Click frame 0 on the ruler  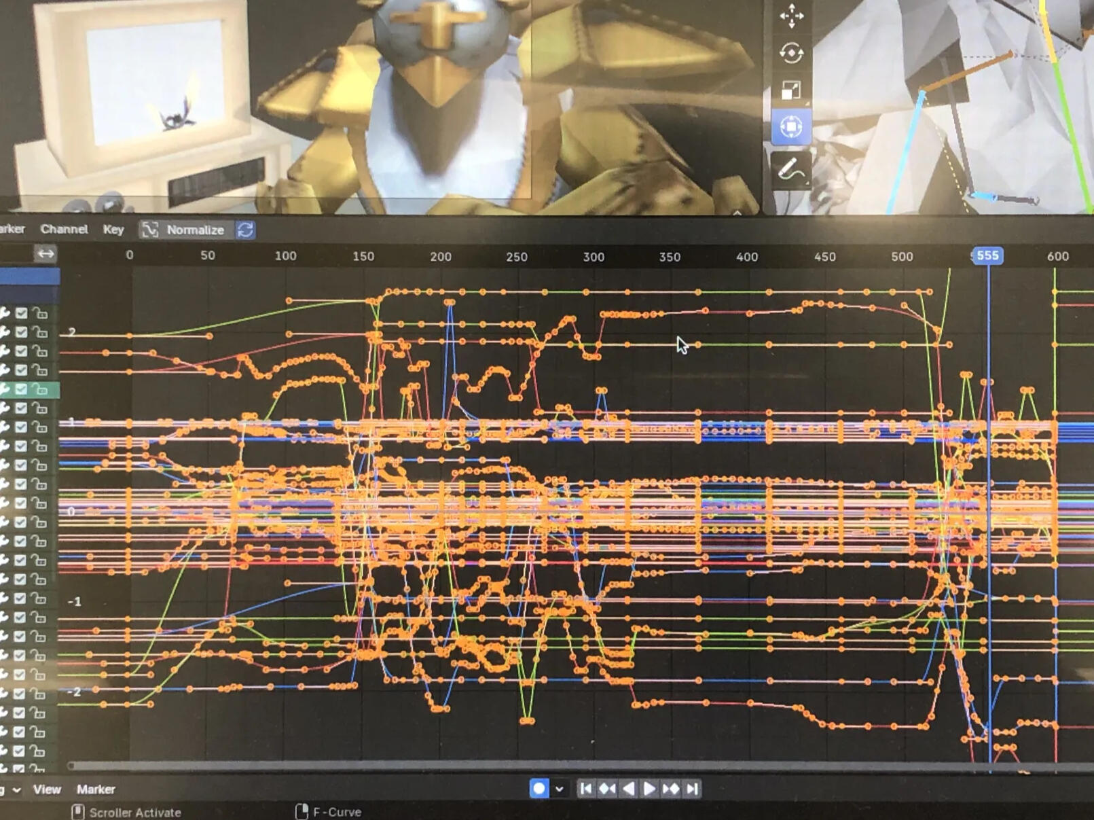[x=130, y=255]
